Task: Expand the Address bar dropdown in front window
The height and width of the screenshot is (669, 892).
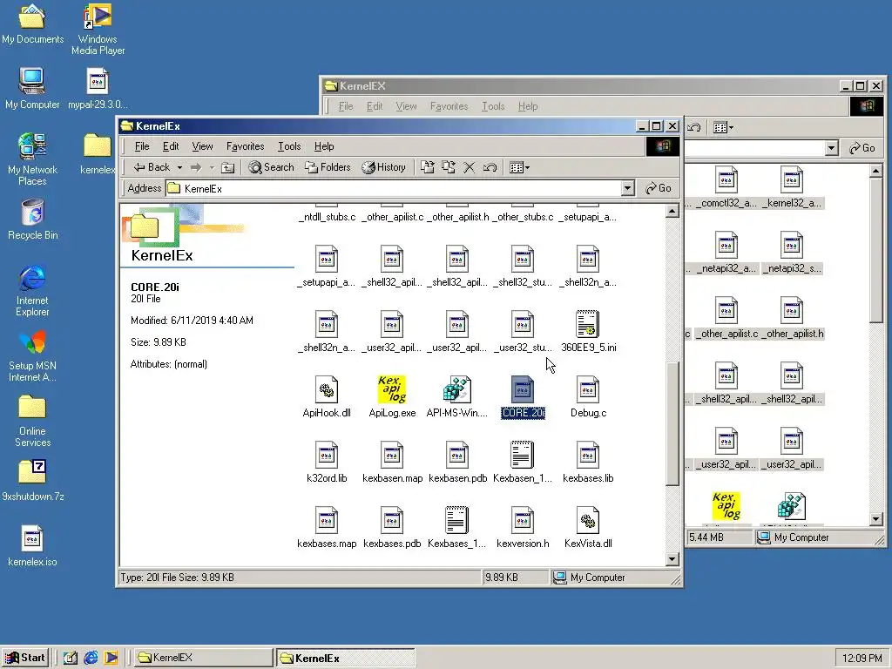Action: 627,188
